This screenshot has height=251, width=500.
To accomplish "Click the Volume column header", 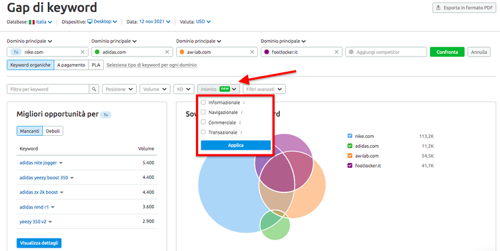I will point(146,148).
